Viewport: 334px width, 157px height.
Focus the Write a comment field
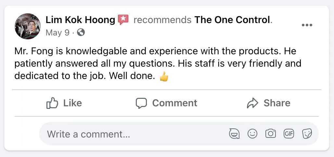pyautogui.click(x=130, y=134)
